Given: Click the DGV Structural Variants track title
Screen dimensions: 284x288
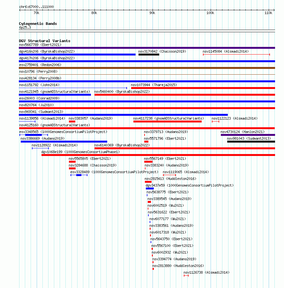Looking at the screenshot, I should coord(45,41).
